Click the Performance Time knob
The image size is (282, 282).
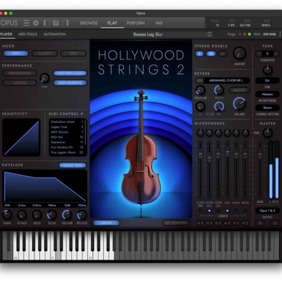[45, 78]
